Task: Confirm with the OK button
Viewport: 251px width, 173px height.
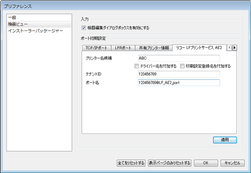Action: pos(206,163)
